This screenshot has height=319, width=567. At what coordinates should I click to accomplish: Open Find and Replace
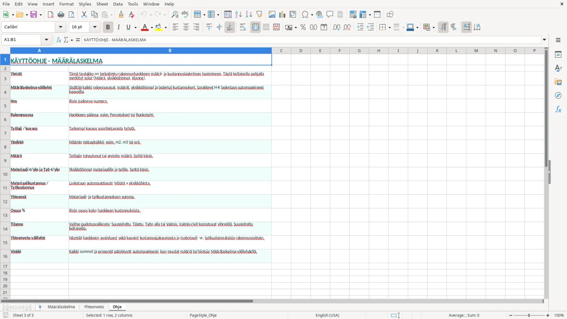tap(175, 15)
